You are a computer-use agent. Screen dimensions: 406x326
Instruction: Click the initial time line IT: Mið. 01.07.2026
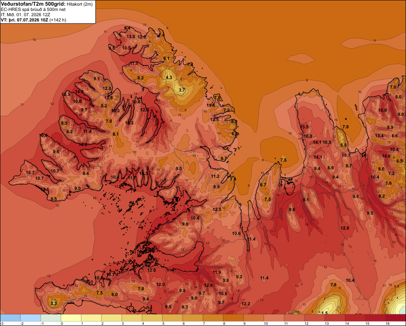point(25,15)
